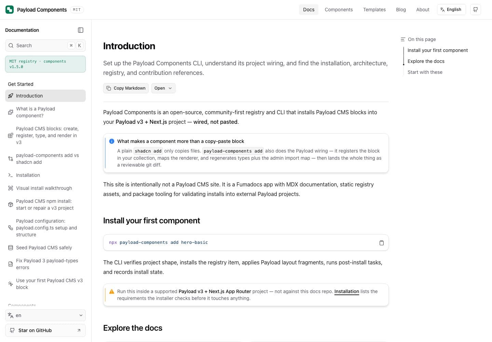
Task: Jump to Start with these section link
Action: (x=425, y=72)
